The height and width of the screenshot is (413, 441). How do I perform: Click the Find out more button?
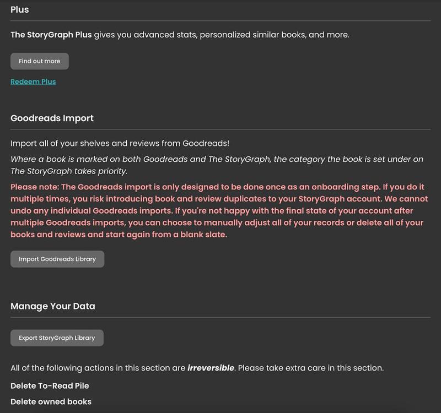39,61
